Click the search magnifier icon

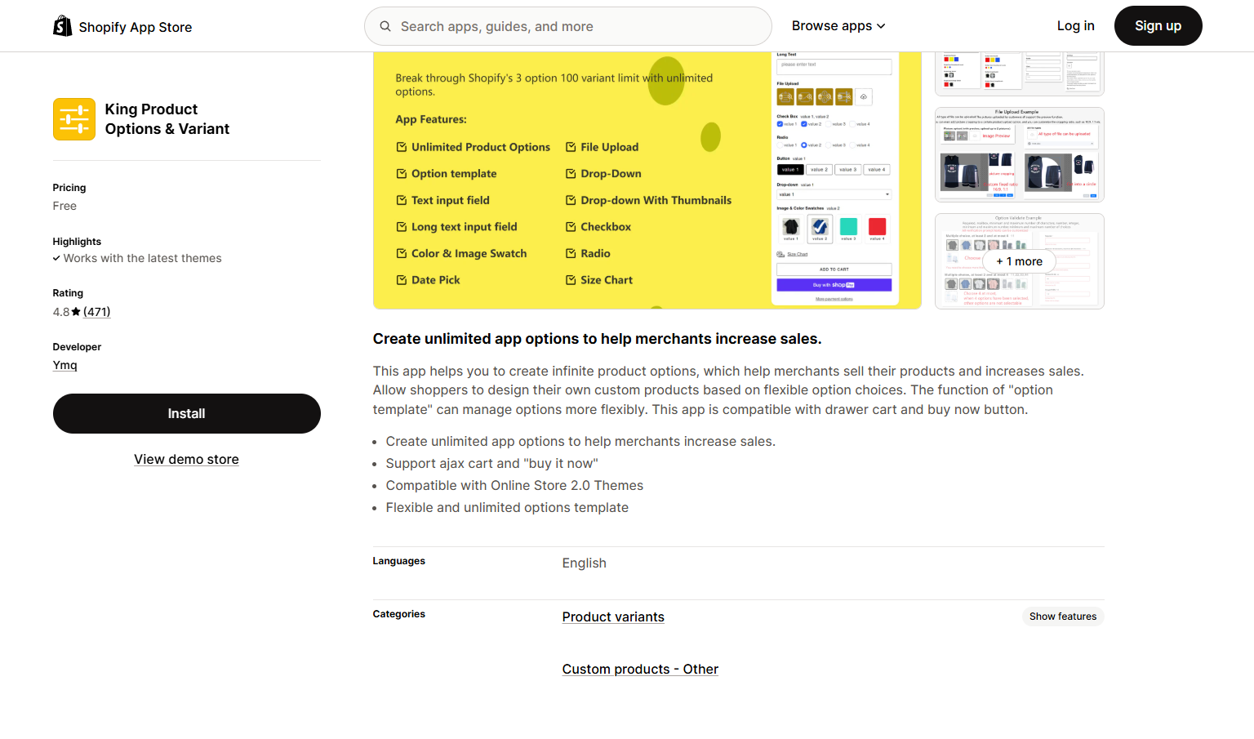click(x=385, y=26)
